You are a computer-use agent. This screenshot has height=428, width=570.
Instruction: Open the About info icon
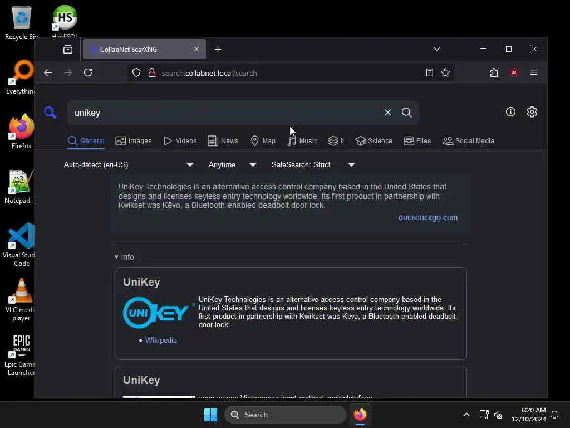[x=510, y=111]
